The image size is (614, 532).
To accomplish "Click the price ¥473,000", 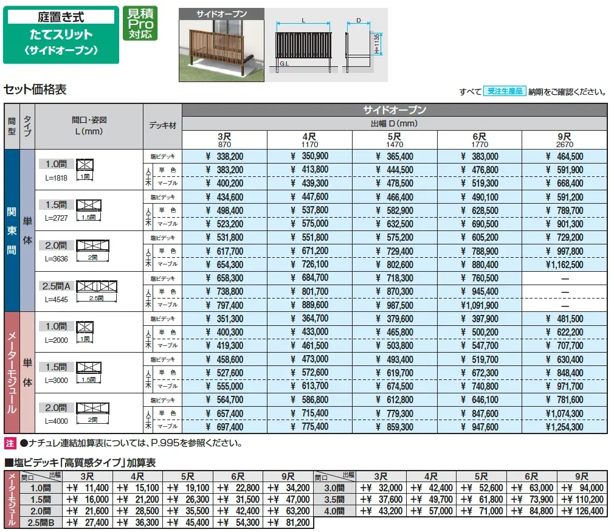I will point(309,359).
